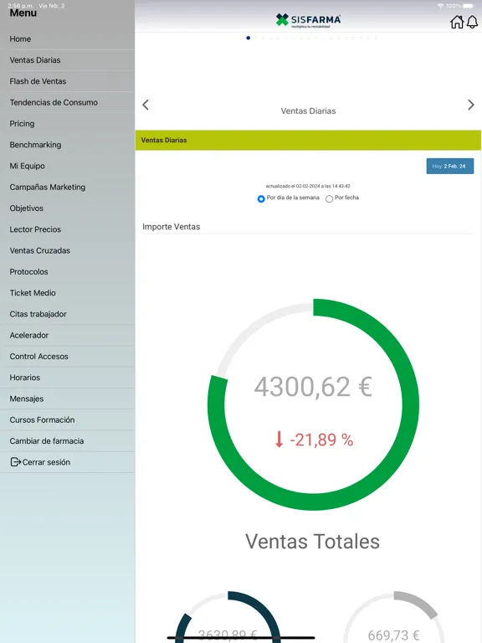Image resolution: width=482 pixels, height=643 pixels.
Task: Select Cambiar de farmacia menu item
Action: pos(67,441)
